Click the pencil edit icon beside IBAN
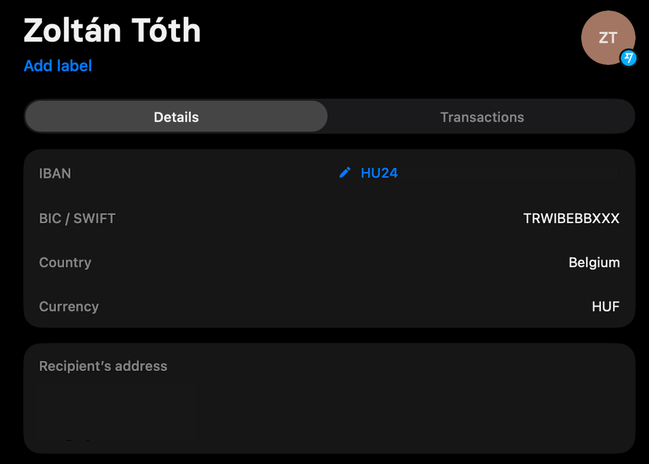 pyautogui.click(x=345, y=173)
